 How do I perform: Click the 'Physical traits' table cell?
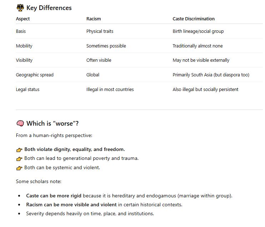tap(100, 31)
